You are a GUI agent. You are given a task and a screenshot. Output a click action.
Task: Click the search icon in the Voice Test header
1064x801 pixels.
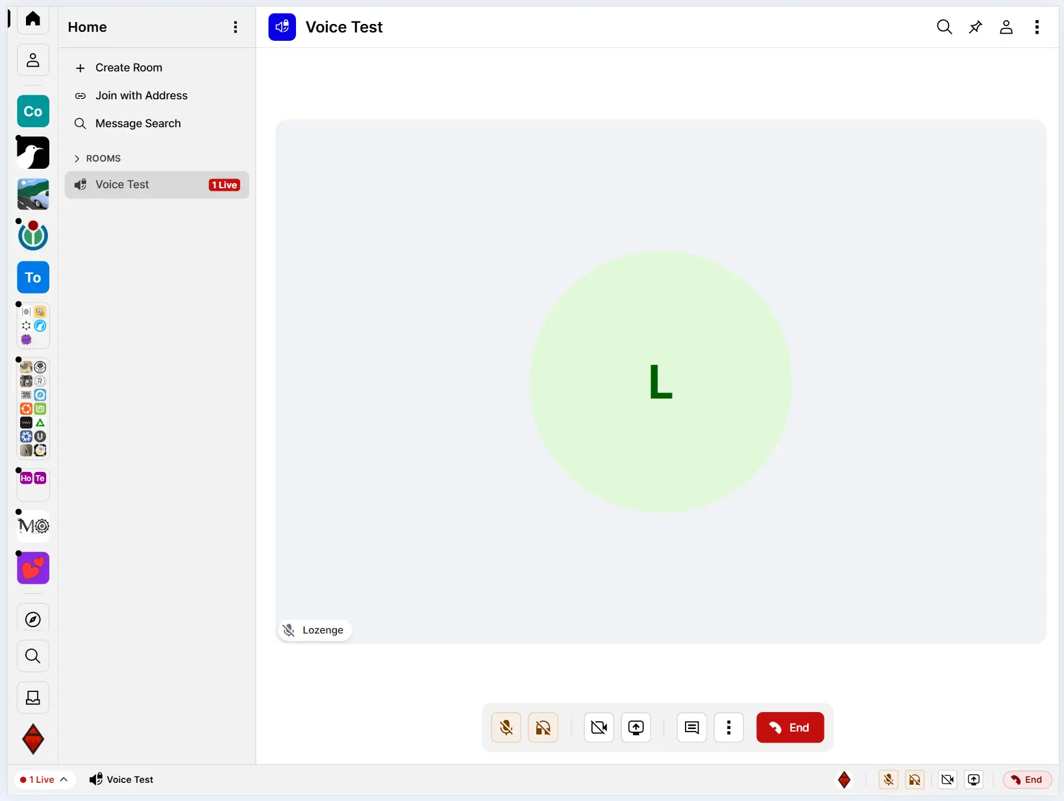coord(944,27)
